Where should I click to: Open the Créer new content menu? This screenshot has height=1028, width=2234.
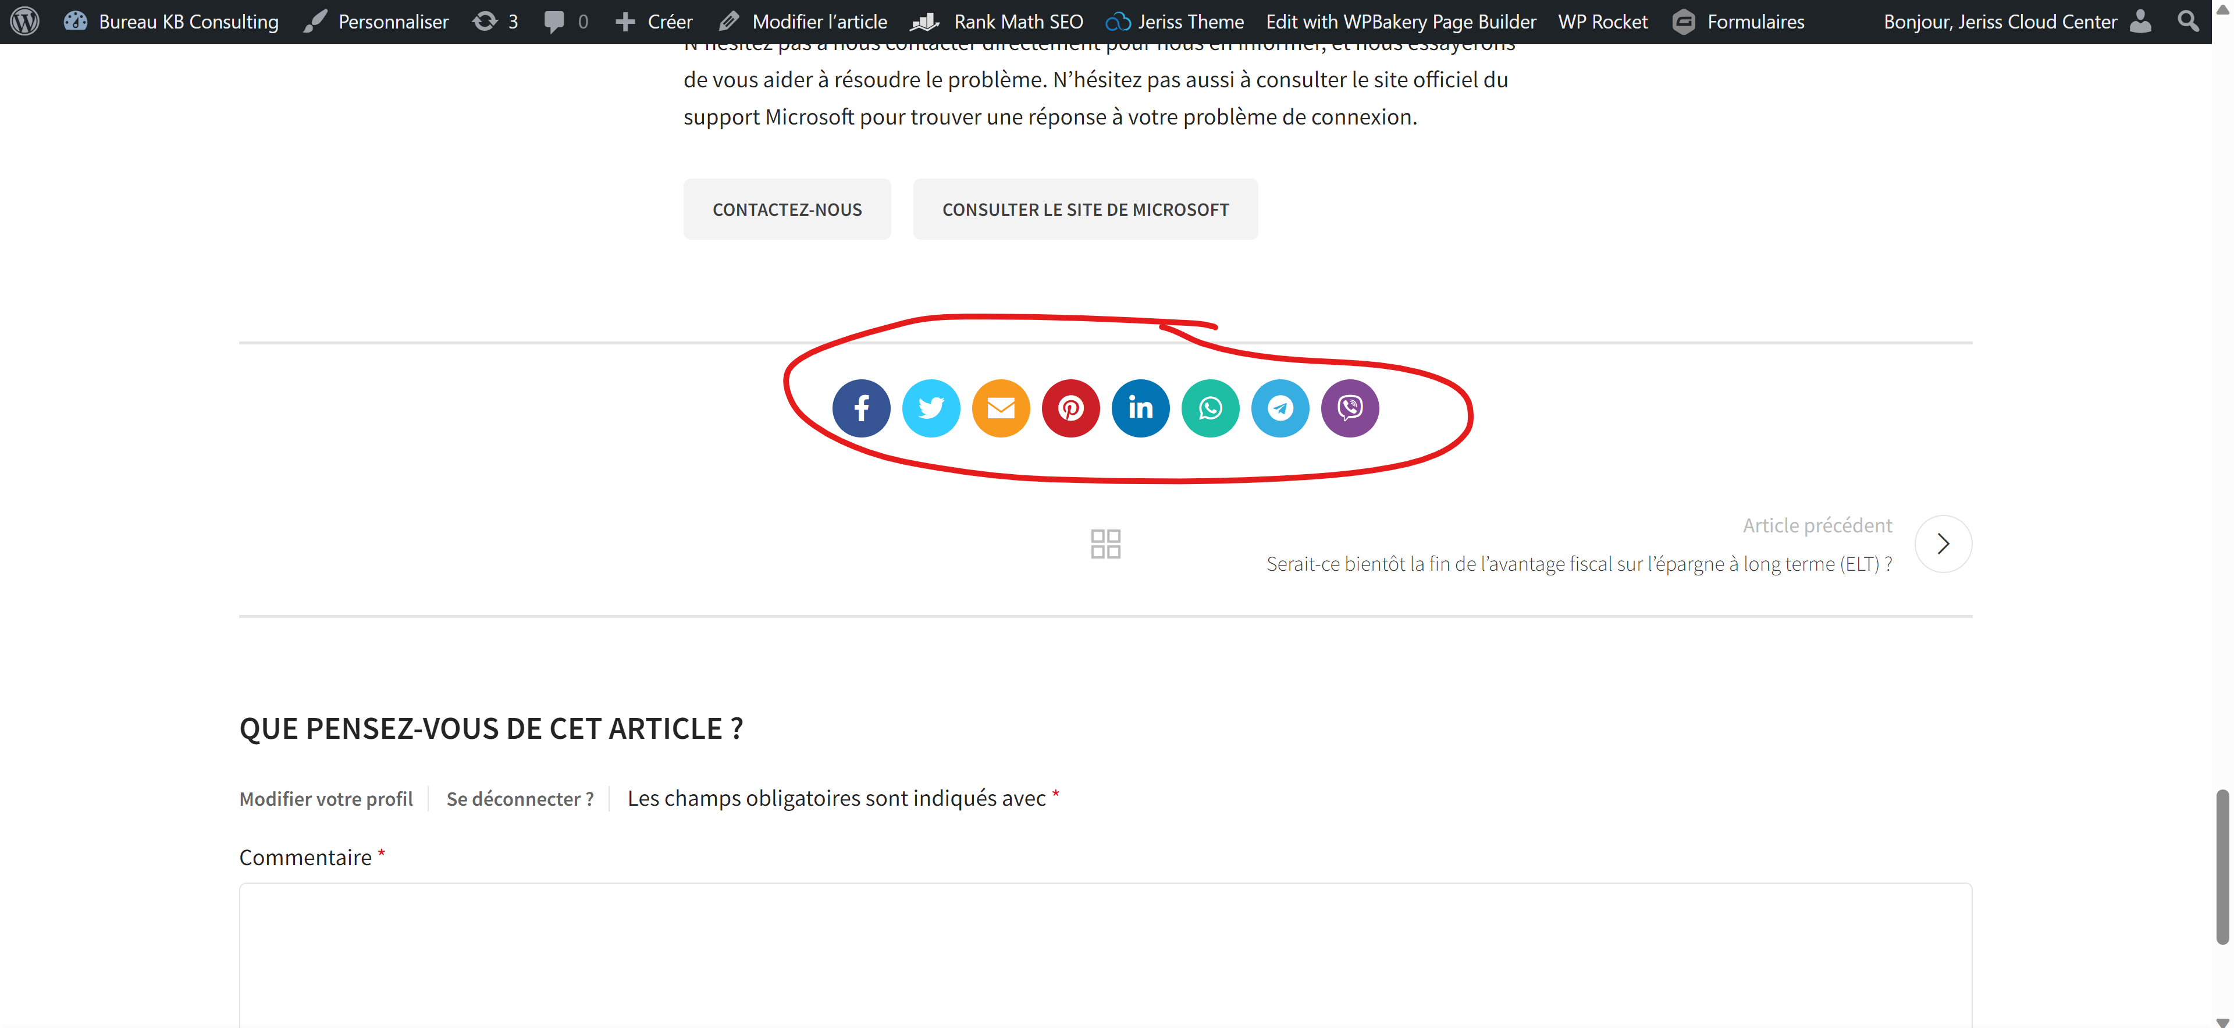654,22
